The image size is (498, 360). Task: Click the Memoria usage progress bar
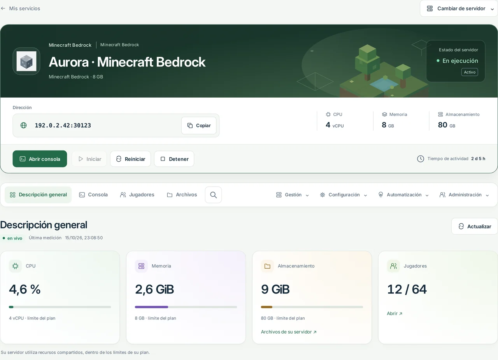click(186, 307)
